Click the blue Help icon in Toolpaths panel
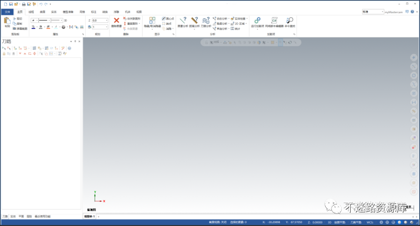This screenshot has width=420, height=226. [69, 48]
